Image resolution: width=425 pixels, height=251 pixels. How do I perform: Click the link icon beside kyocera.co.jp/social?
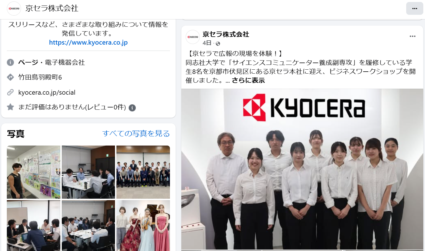[x=10, y=92]
